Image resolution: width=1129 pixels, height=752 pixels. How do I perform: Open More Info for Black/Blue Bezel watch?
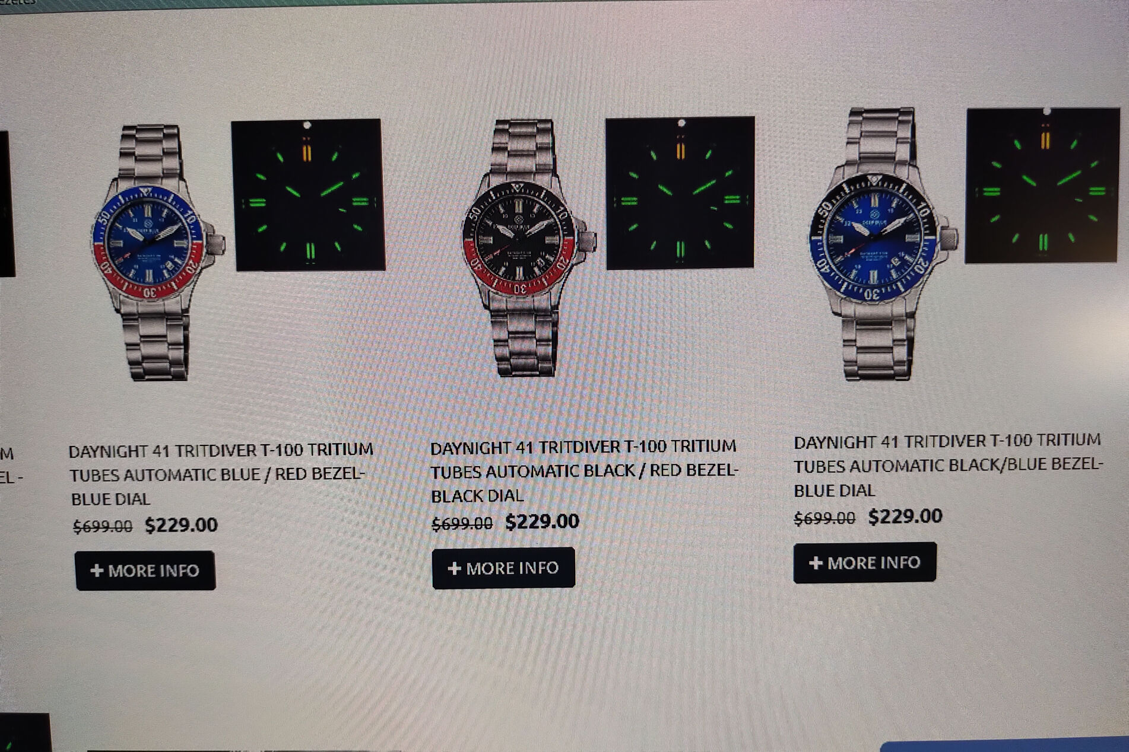865,562
